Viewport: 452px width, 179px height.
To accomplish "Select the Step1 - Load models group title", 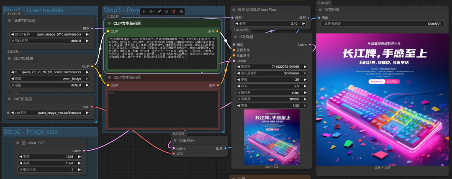I will [33, 10].
